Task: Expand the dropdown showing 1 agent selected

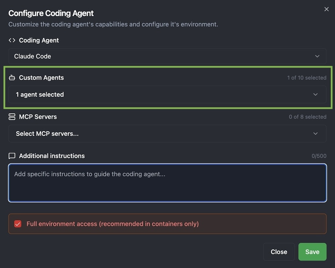Action: tap(167, 94)
